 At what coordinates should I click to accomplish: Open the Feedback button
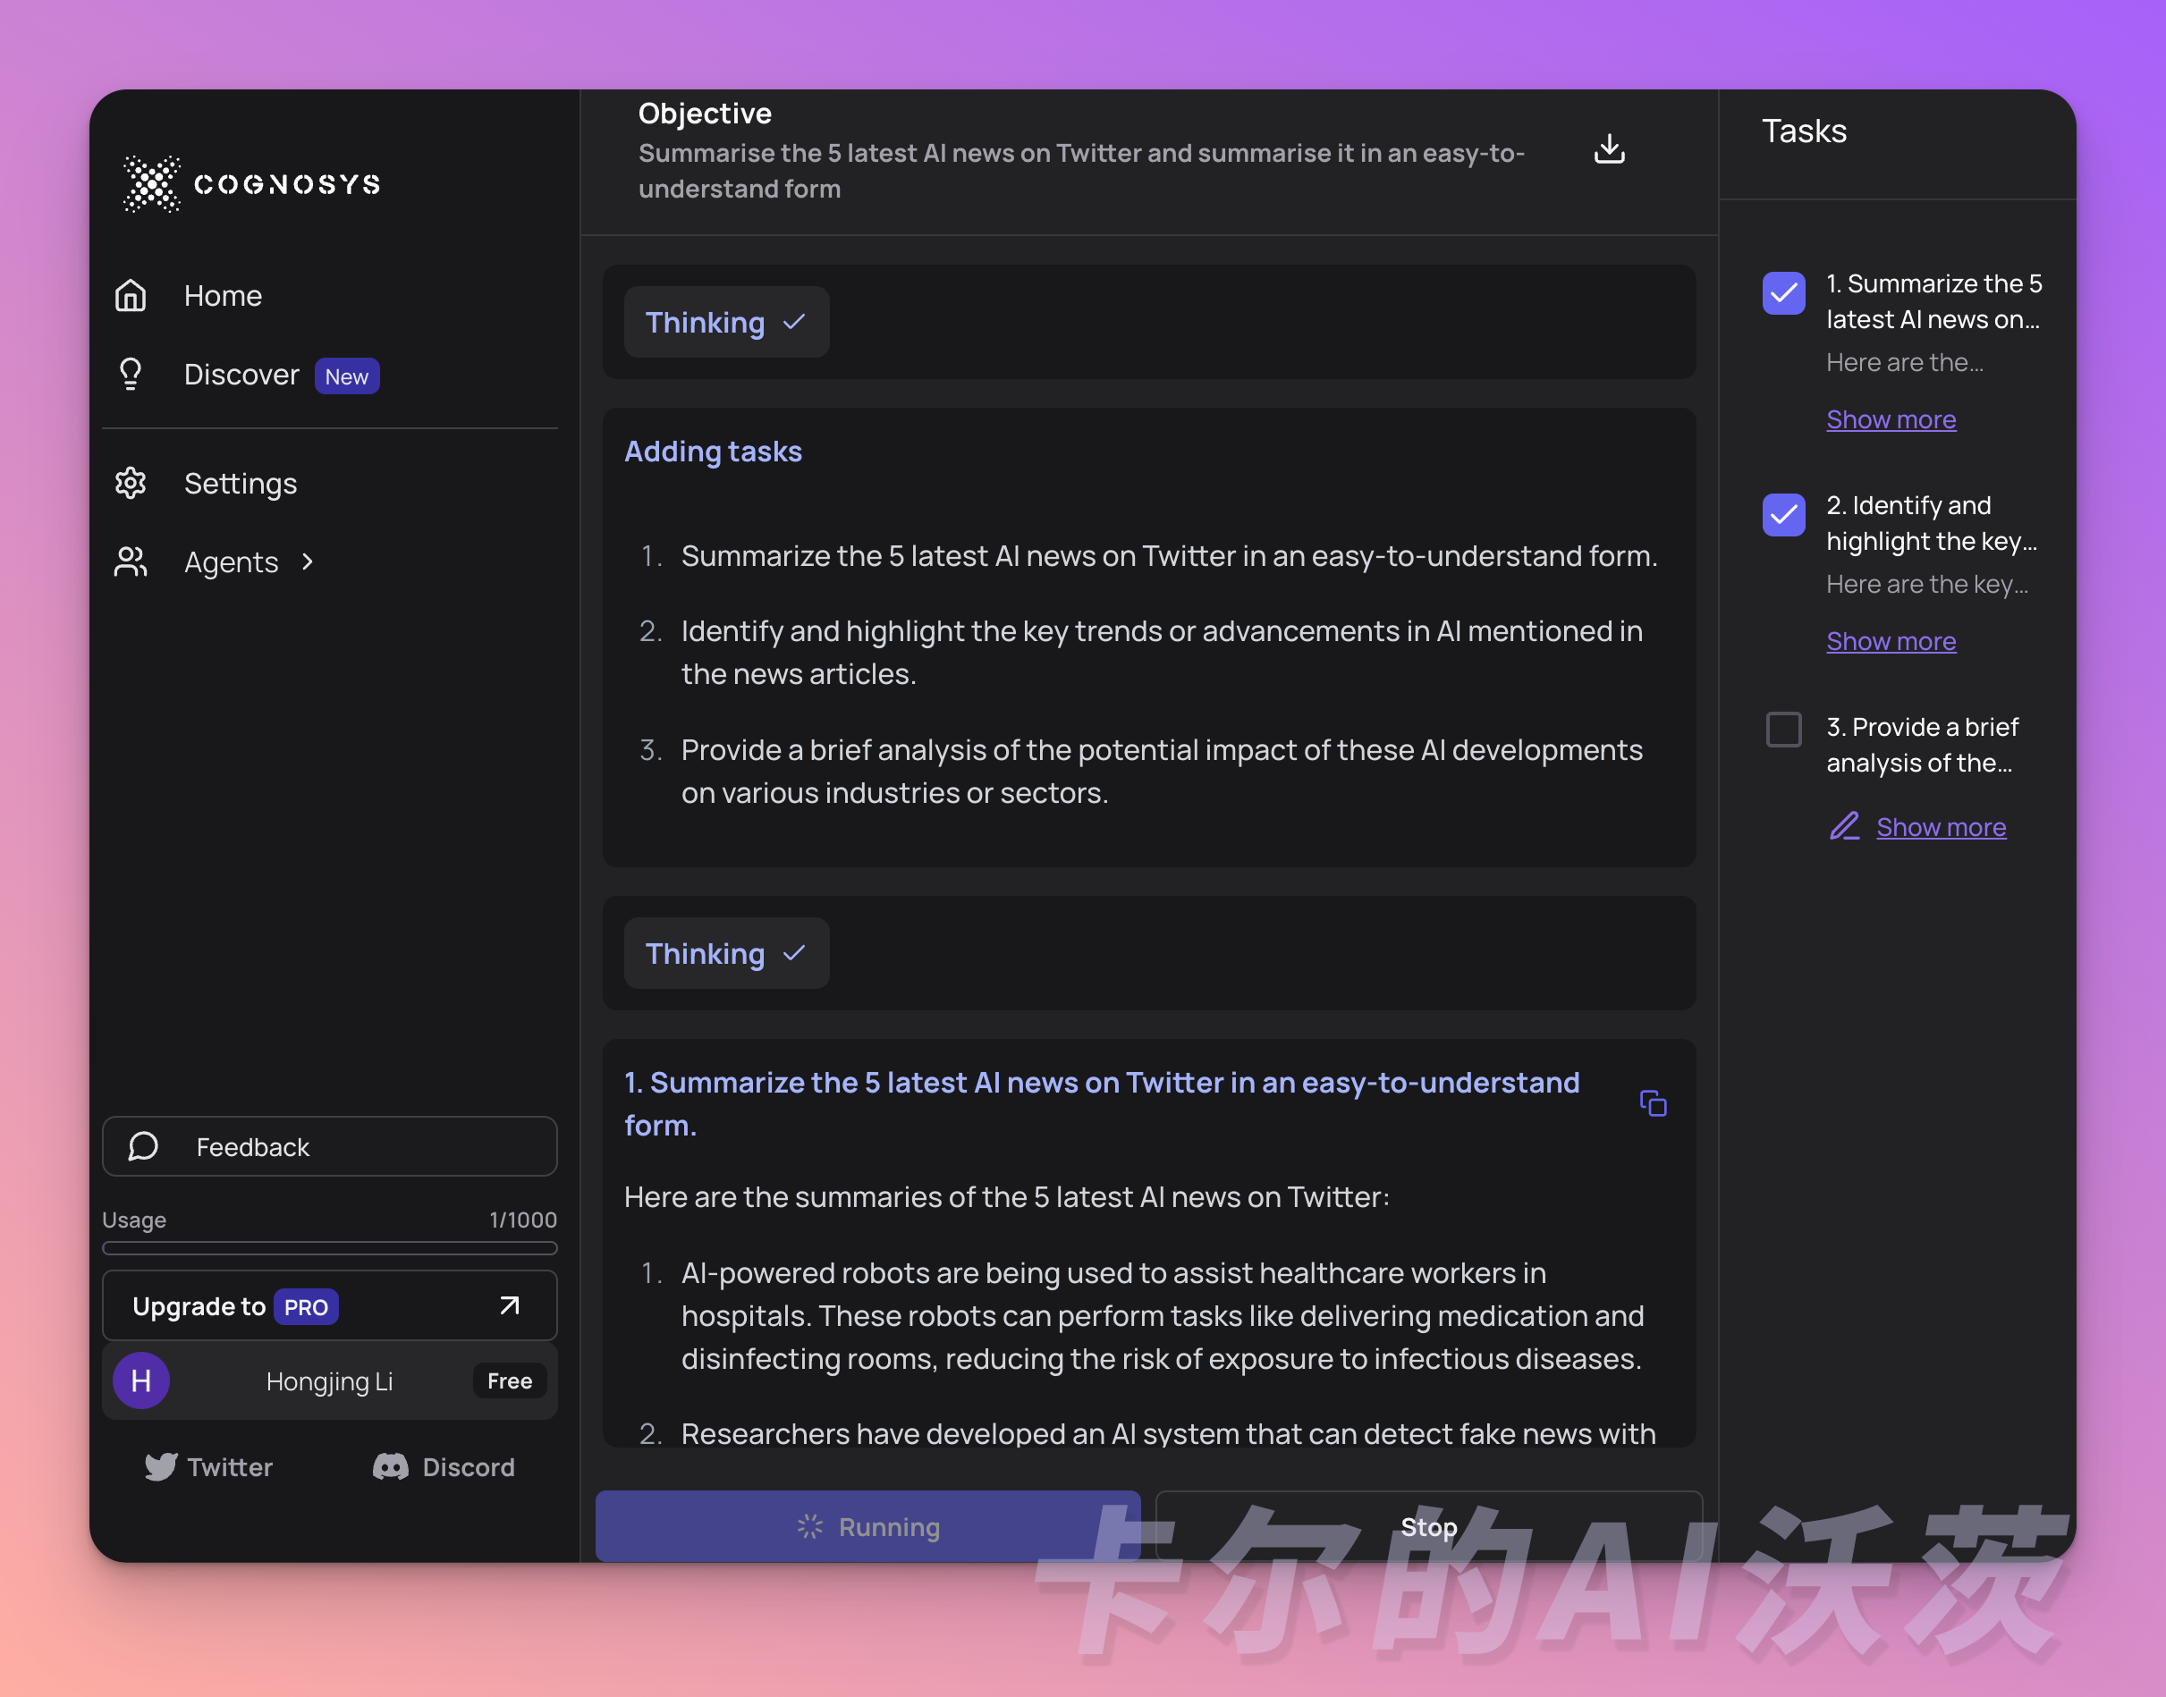330,1146
